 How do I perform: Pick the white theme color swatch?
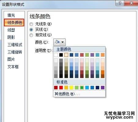click(56, 55)
